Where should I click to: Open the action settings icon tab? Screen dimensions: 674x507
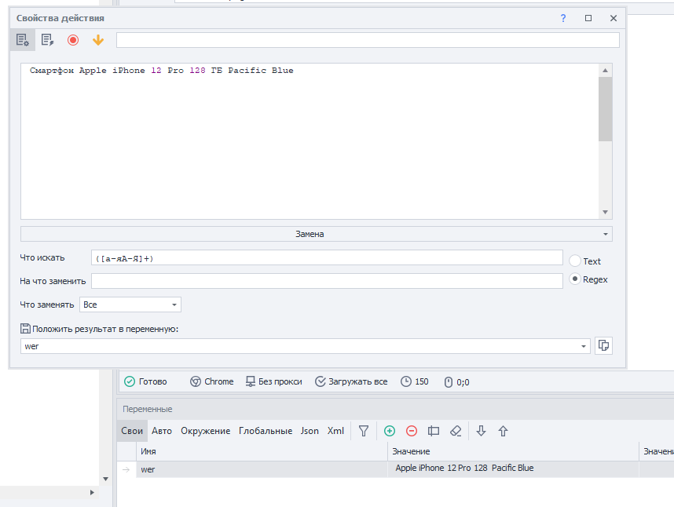click(x=22, y=40)
